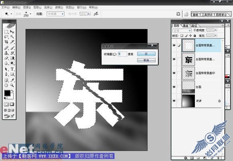Select the Eraser tool
The width and height of the screenshot is (233, 161).
(6, 58)
